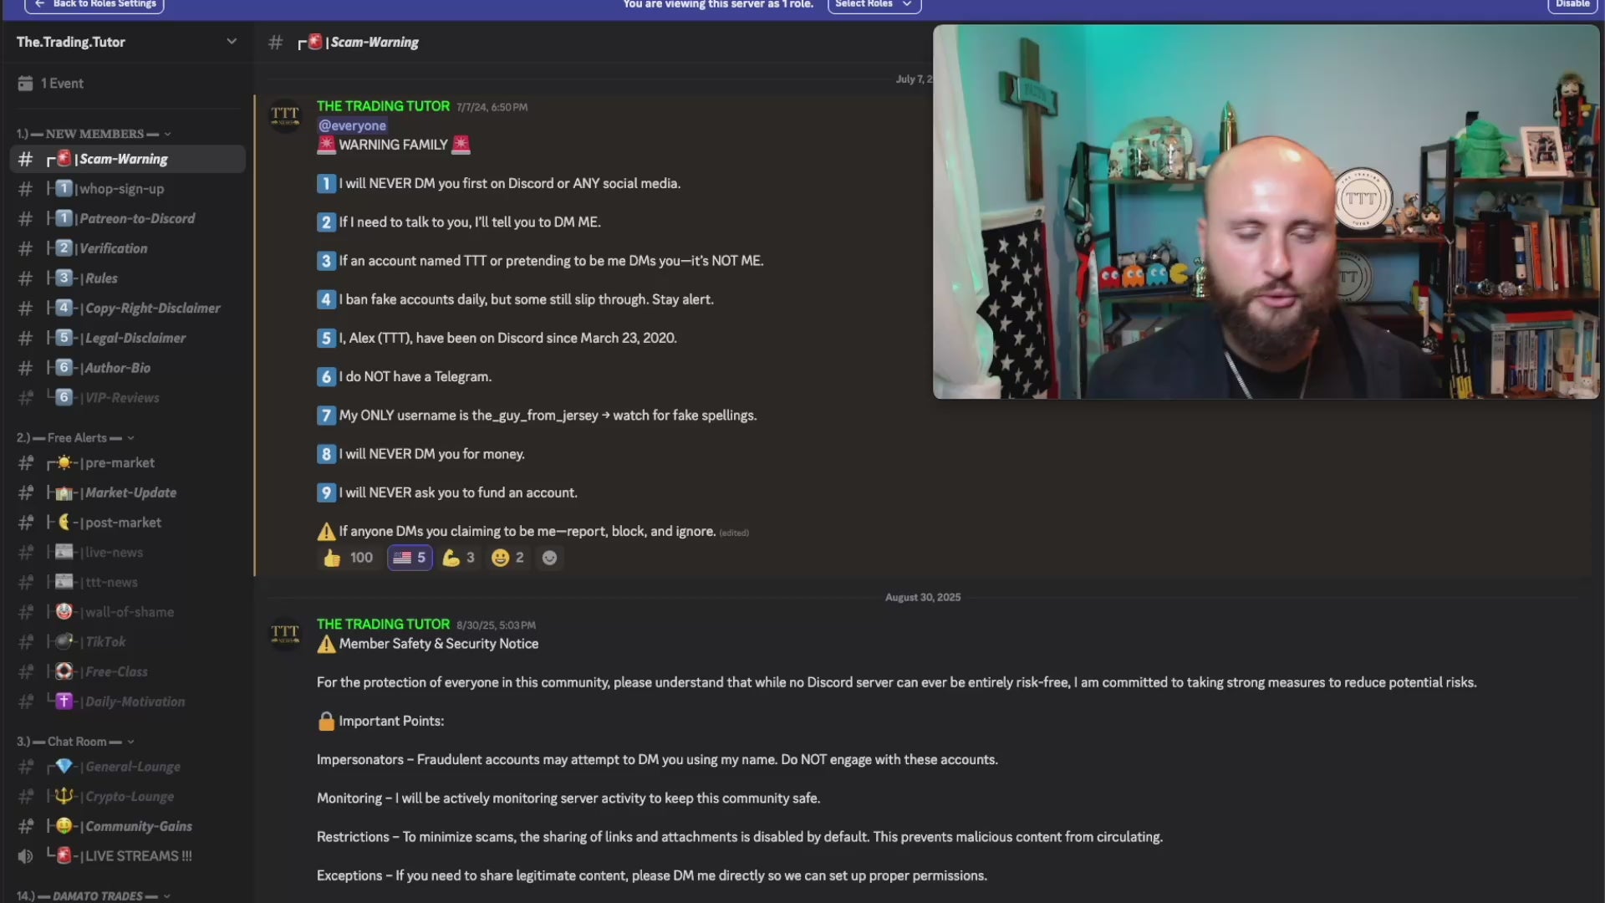Open the Select Roles dropdown
The image size is (1605, 903).
tap(874, 5)
